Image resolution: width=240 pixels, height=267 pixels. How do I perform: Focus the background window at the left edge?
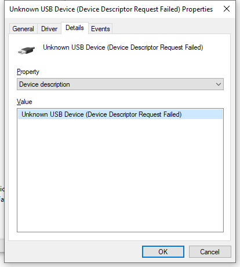pos(2,195)
